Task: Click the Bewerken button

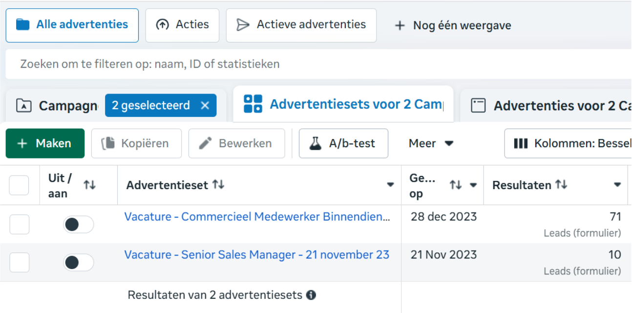Action: click(236, 143)
